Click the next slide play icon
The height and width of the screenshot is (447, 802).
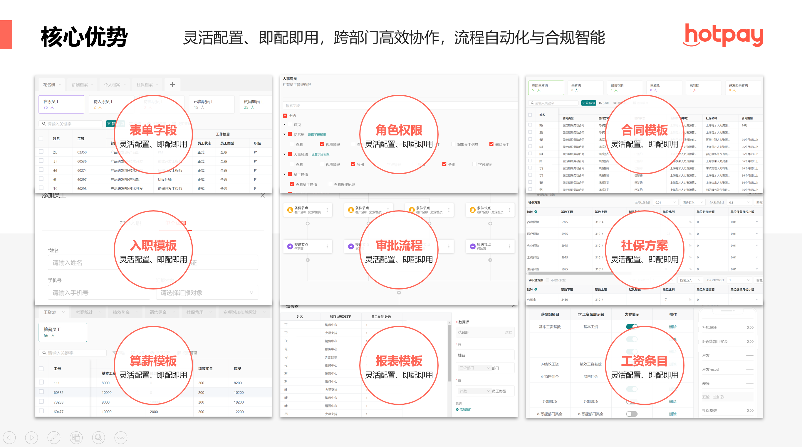click(x=31, y=438)
